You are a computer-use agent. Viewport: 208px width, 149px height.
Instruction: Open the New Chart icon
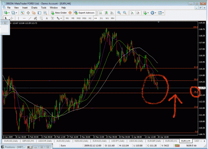6,13
